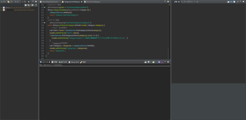Click the warning marker in editor overview ruler
This screenshot has height=120, width=246.
click(169, 5)
